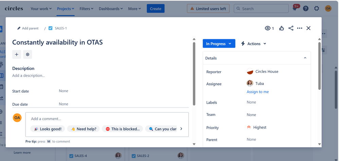The image size is (339, 161).
Task: Click the search magnifier icon
Action: click(238, 8)
